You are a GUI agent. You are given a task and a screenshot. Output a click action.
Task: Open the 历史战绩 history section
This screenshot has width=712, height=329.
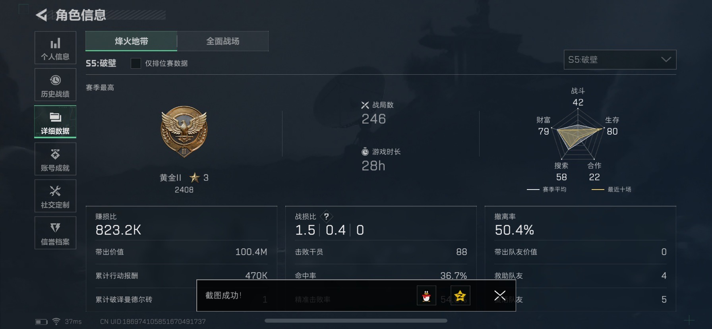pos(55,85)
